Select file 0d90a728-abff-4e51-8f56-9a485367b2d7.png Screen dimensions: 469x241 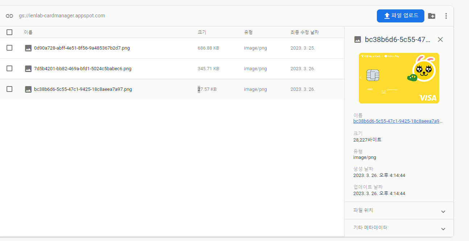coord(82,48)
